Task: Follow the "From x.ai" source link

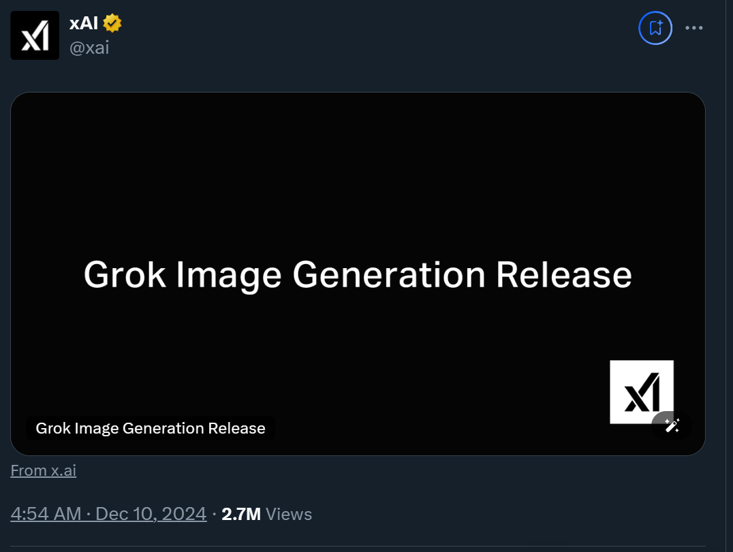Action: tap(44, 470)
